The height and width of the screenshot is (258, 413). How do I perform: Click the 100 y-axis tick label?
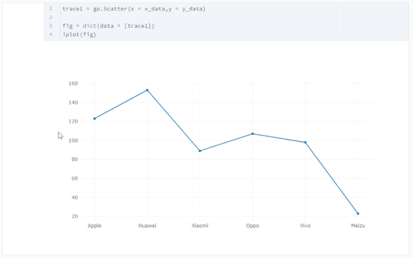[73, 140]
